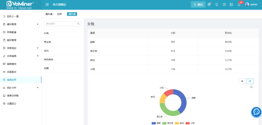Download the chart with the download icon
The width and height of the screenshot is (262, 125).
coord(251,87)
